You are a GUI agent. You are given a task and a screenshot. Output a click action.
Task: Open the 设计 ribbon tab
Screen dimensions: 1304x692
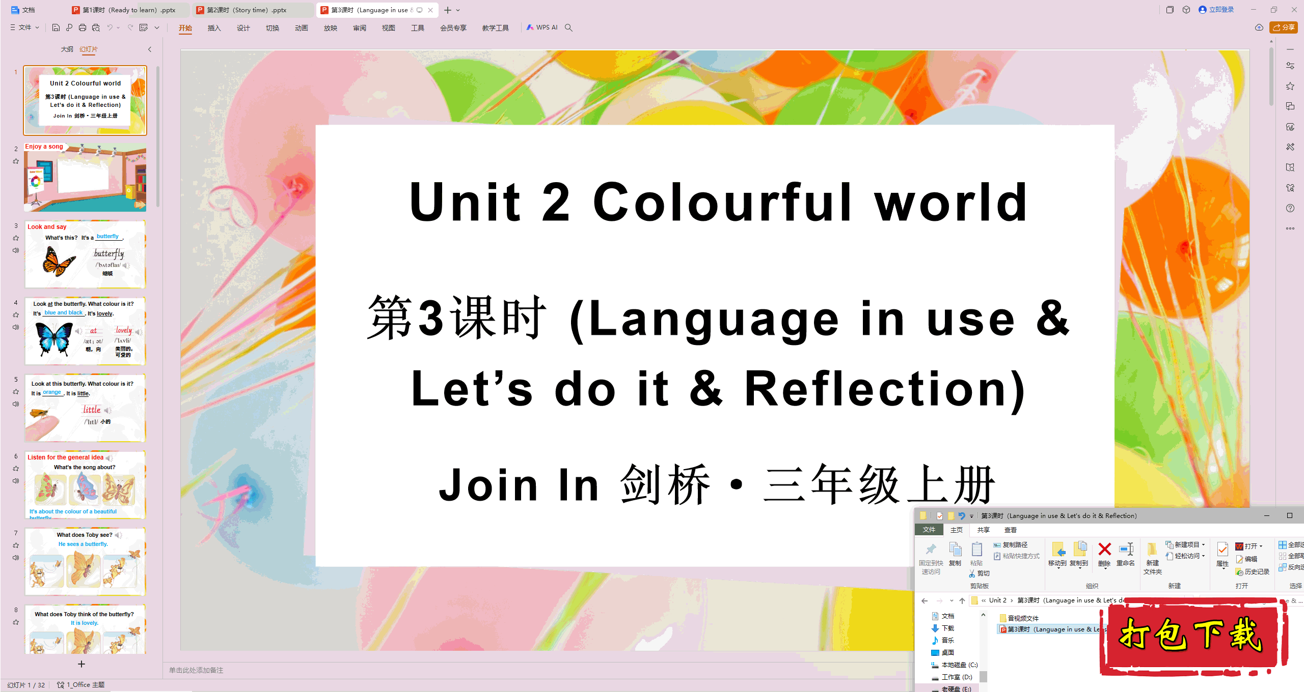[x=243, y=28]
